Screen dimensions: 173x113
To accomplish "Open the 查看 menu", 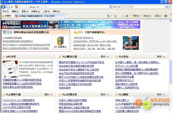I will coord(25,11).
